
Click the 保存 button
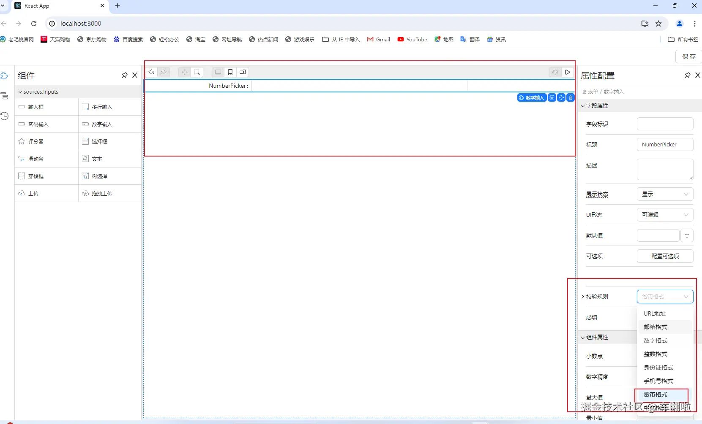point(688,57)
